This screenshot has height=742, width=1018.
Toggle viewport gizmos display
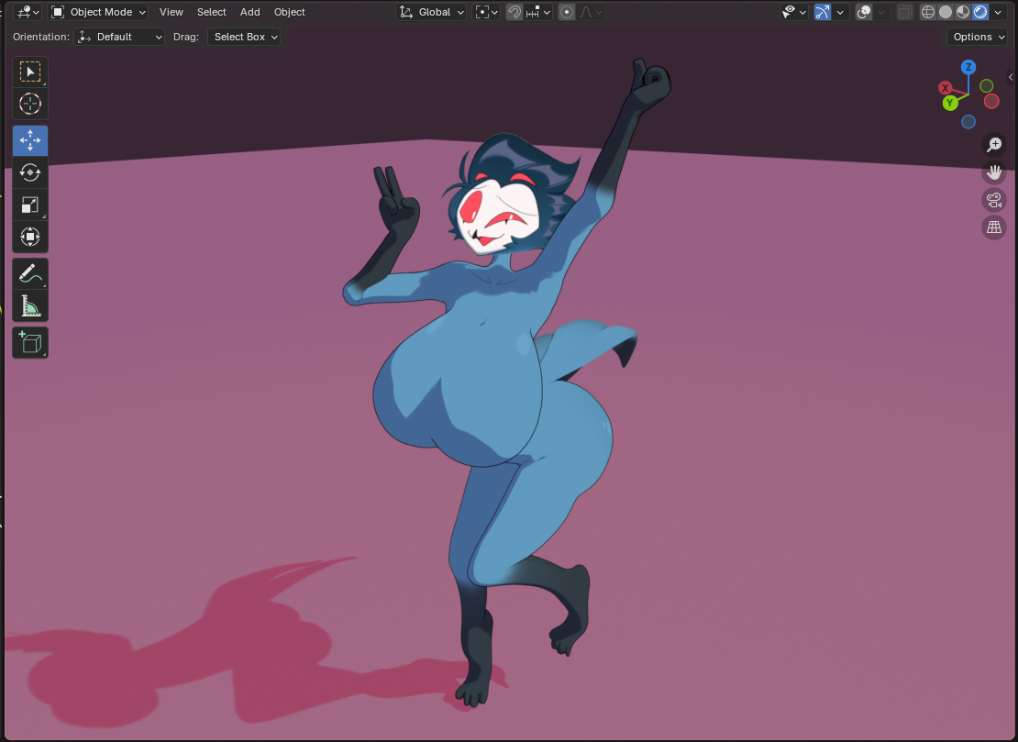point(823,12)
